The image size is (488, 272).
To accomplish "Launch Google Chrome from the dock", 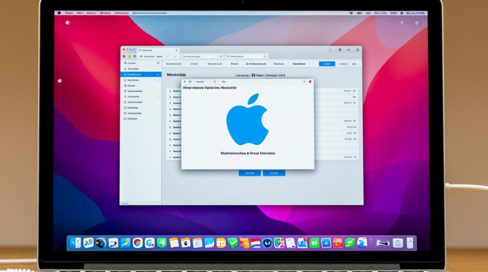I will [x=138, y=243].
